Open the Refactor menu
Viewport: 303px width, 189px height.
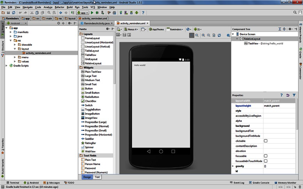point(59,7)
